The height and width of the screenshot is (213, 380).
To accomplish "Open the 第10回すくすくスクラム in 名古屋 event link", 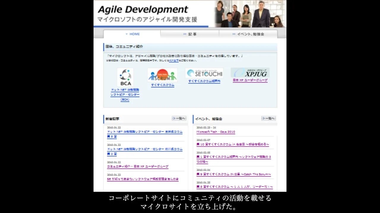I will (233, 144).
